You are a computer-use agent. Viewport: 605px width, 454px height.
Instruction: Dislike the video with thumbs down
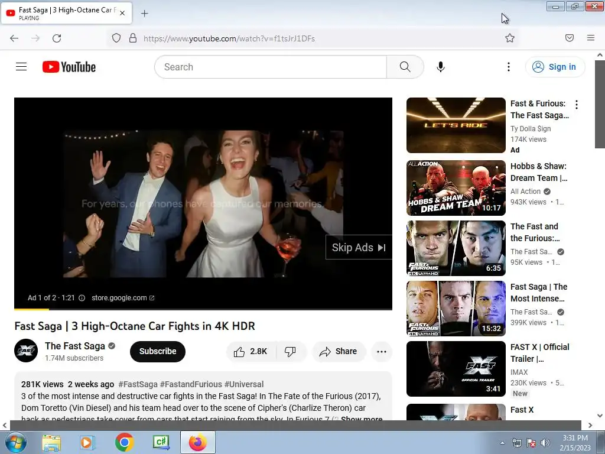[x=290, y=351]
